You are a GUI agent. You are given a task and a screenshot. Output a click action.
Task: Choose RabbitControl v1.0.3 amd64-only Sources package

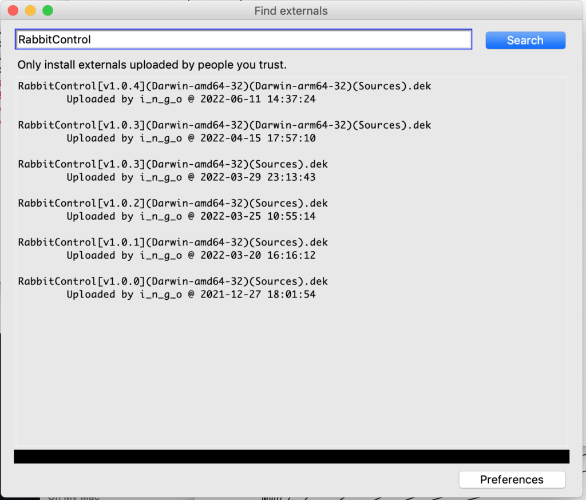173,164
